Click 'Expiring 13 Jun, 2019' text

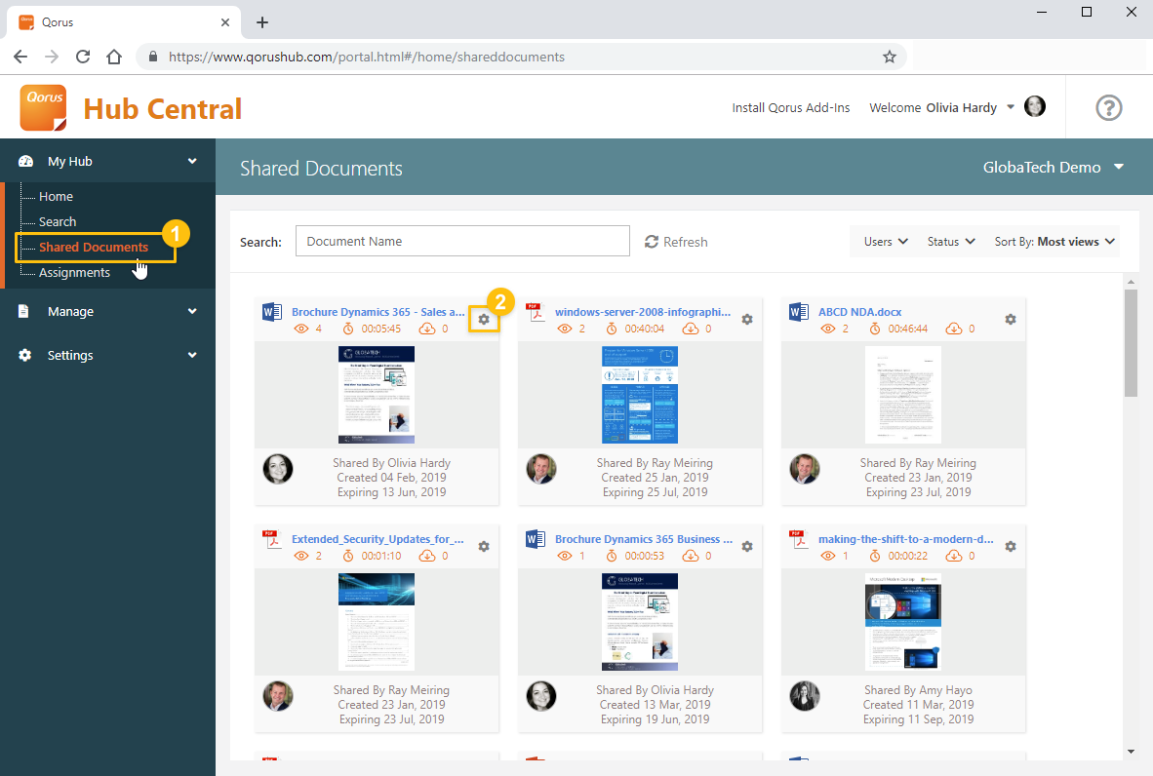pyautogui.click(x=392, y=492)
